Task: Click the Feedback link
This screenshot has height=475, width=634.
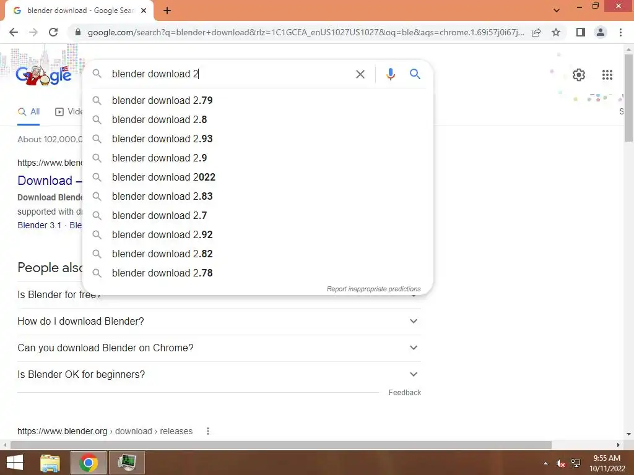Action: 404,393
